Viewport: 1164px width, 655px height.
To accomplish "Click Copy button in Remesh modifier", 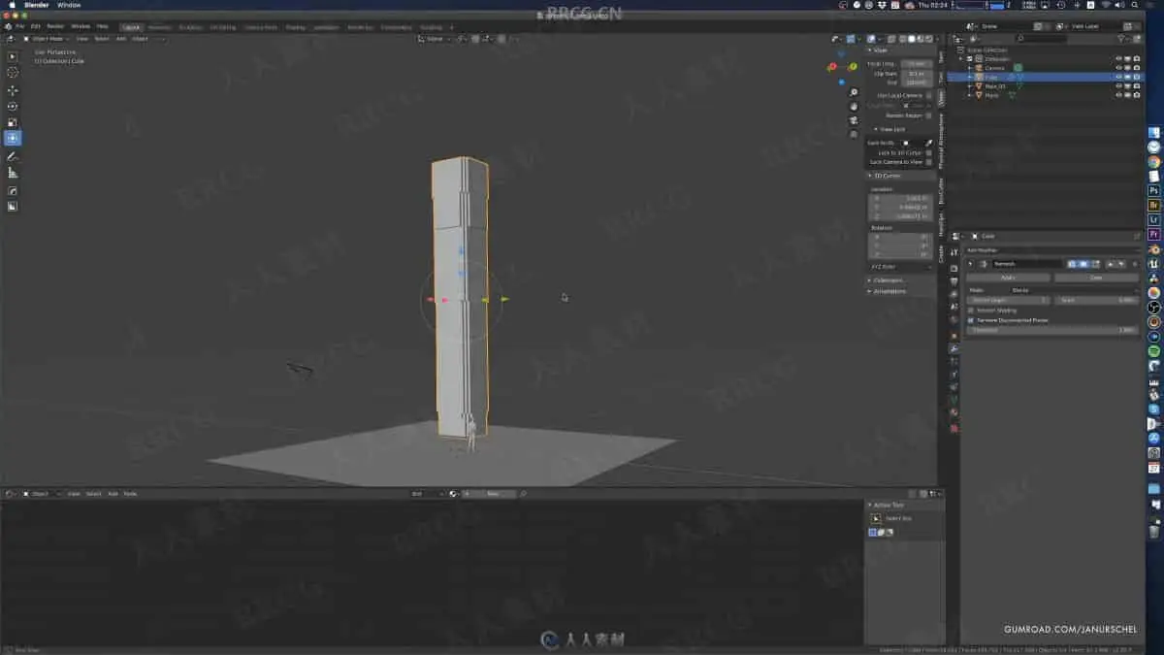I will [x=1096, y=278].
